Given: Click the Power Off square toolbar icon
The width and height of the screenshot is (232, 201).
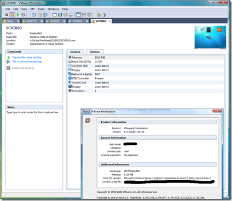Looking at the screenshot, I should tap(7, 15).
